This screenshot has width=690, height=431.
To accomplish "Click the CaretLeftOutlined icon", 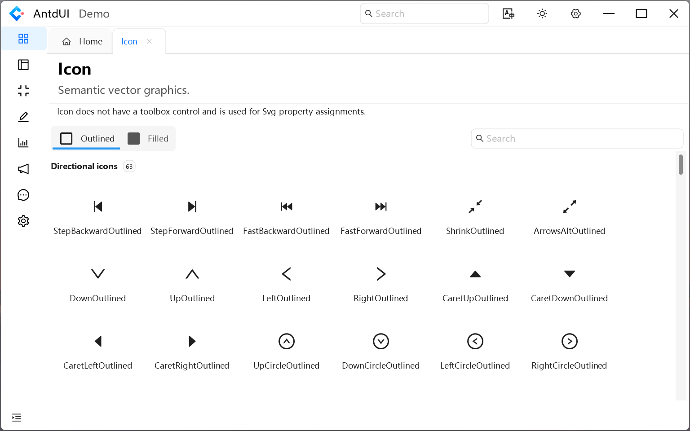I will [x=98, y=341].
